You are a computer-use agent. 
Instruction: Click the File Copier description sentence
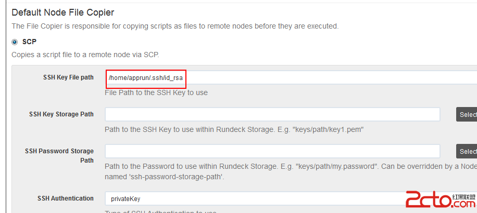(175, 26)
